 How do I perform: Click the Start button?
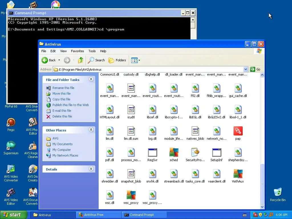tap(14, 215)
